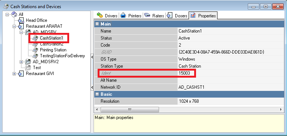Click the TestingStationForDelivery register icon
This screenshot has height=136, width=287.
(36, 55)
